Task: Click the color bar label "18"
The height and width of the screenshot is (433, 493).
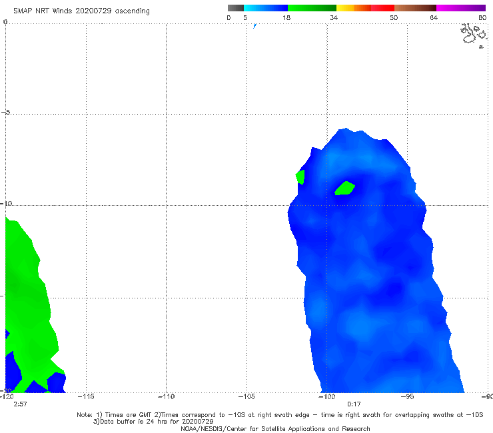Action: coord(286,17)
